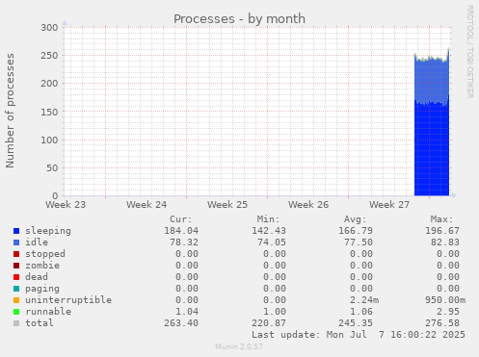Click the paging legend color swatch

coord(16,289)
